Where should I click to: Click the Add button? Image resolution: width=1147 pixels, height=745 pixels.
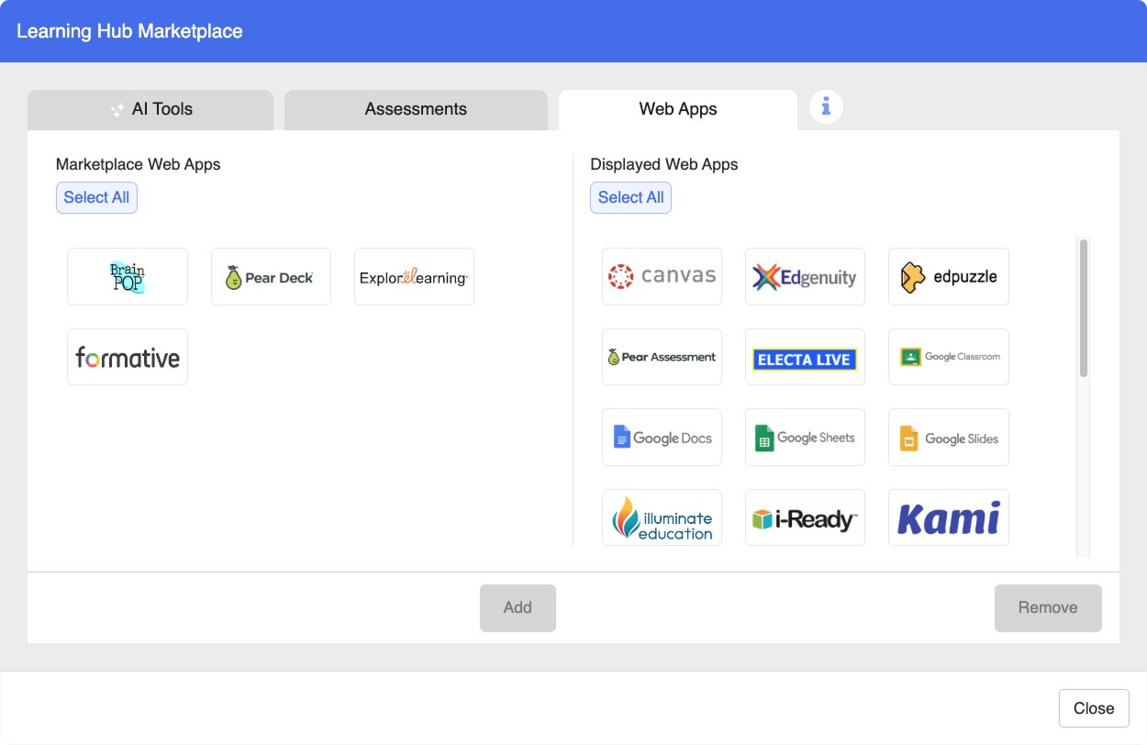coord(518,607)
